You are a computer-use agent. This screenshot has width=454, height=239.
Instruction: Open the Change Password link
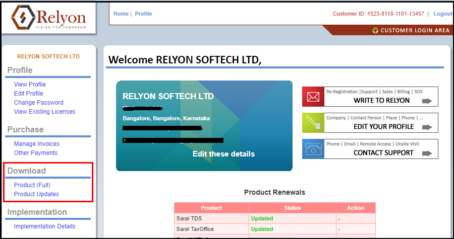(x=39, y=103)
